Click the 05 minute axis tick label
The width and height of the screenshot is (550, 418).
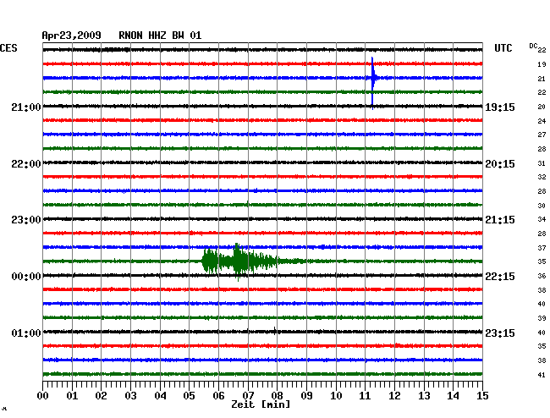click(x=189, y=395)
